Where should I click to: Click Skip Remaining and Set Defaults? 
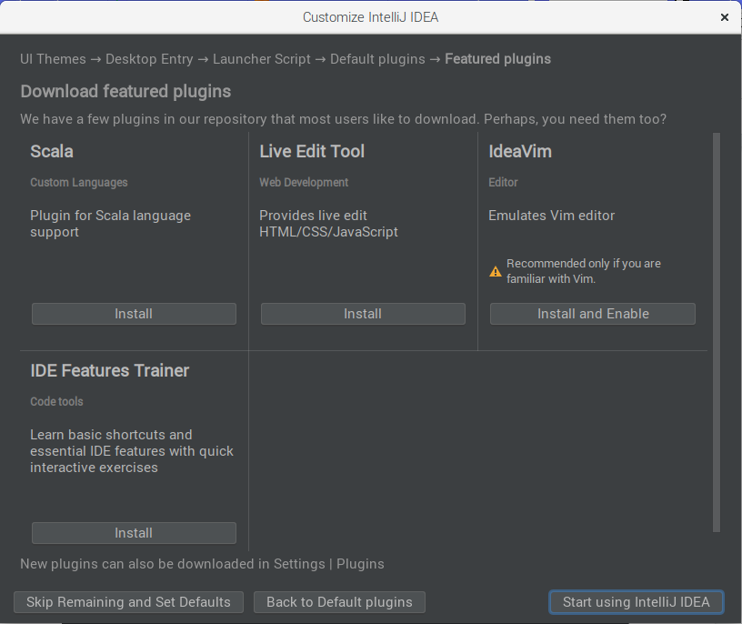click(129, 602)
